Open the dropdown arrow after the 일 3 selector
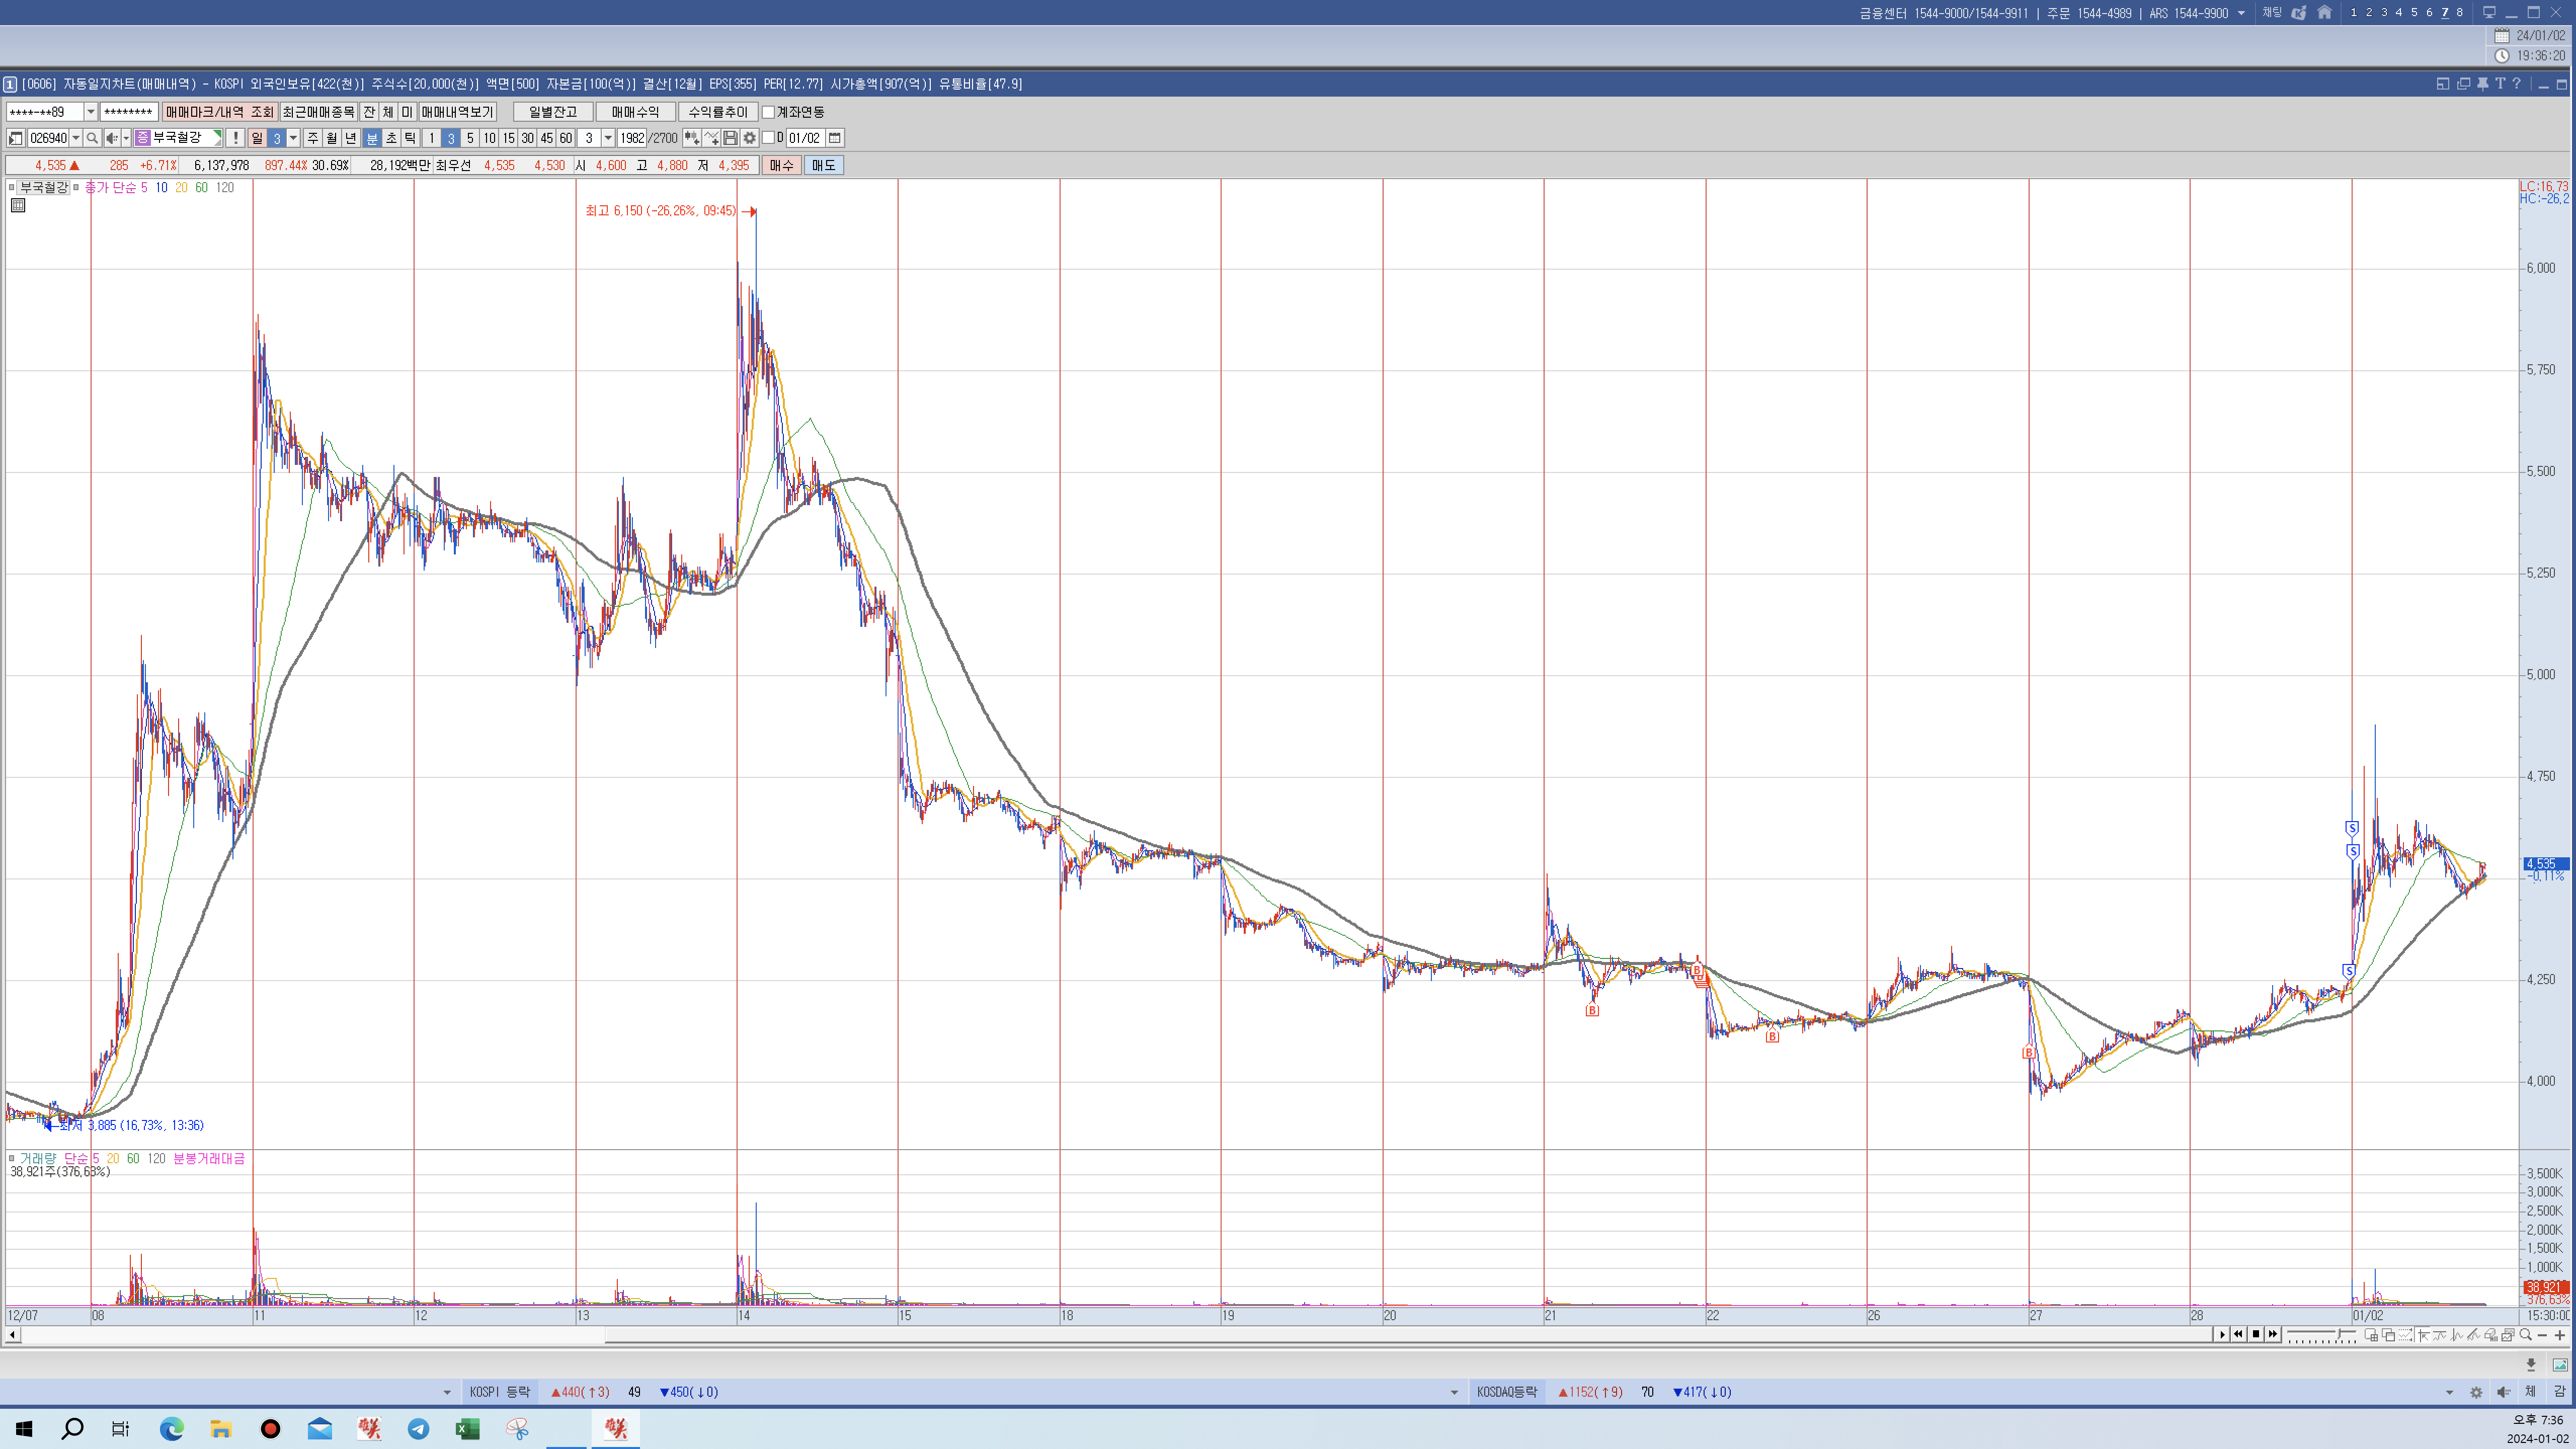The image size is (2576, 1449). click(x=293, y=138)
